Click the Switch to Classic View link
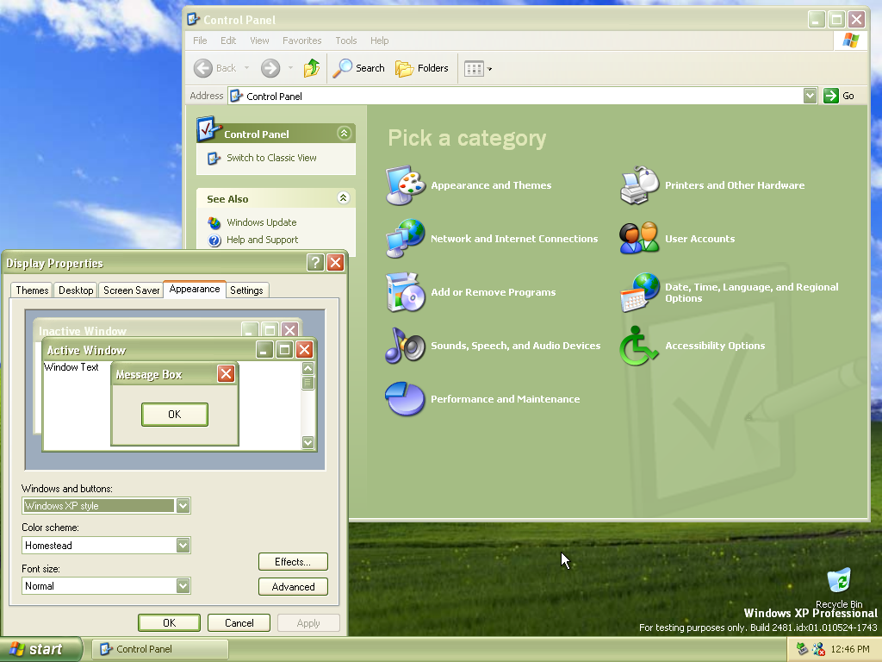Image resolution: width=882 pixels, height=662 pixels. (x=271, y=158)
